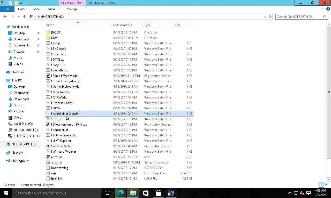Image resolution: width=331 pixels, height=198 pixels.
Task: Open the Microsoft Store taskbar icon
Action: pos(146,193)
